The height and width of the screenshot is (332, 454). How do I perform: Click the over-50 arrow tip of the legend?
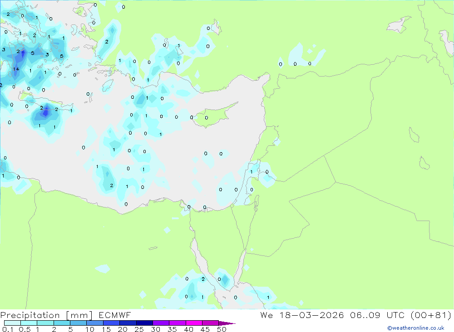tap(227, 323)
